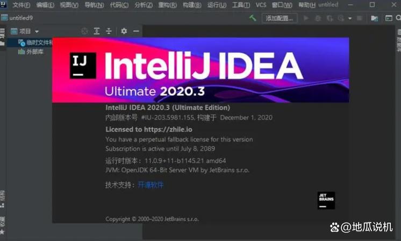Open the VCS menu
The height and width of the screenshot is (241, 401).
click(261, 5)
